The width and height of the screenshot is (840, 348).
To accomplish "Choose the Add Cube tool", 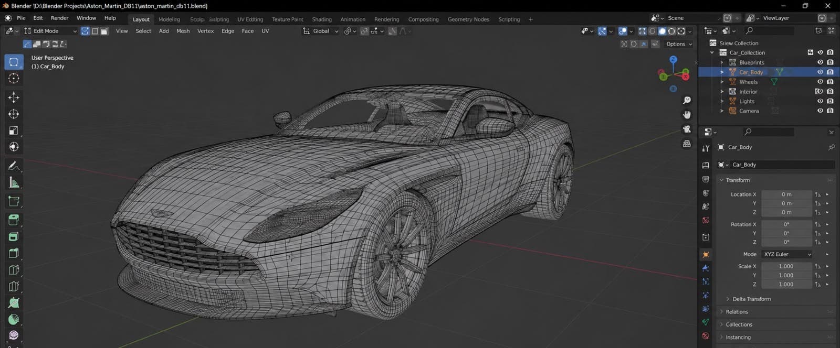I will [14, 202].
